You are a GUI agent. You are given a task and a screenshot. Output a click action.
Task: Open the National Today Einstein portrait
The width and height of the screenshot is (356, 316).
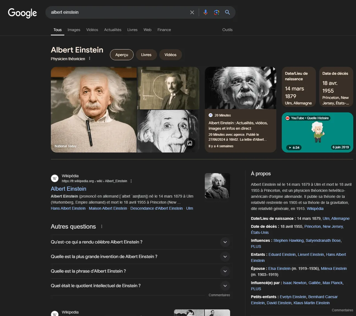click(94, 110)
